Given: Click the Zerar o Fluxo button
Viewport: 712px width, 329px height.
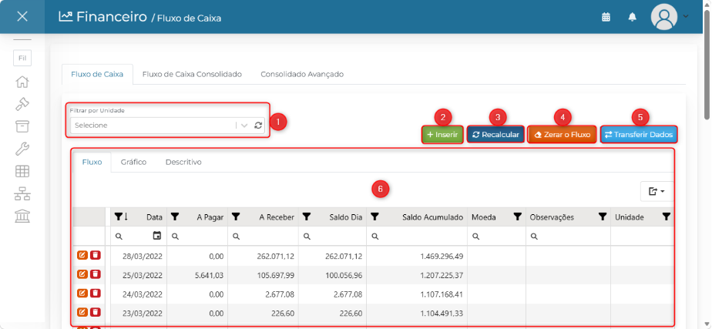Looking at the screenshot, I should point(563,135).
